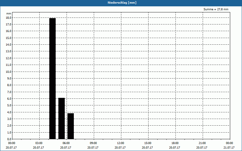Click the tallest precipitation bar near 18 mm
242x151 pixels.
(x=52, y=79)
